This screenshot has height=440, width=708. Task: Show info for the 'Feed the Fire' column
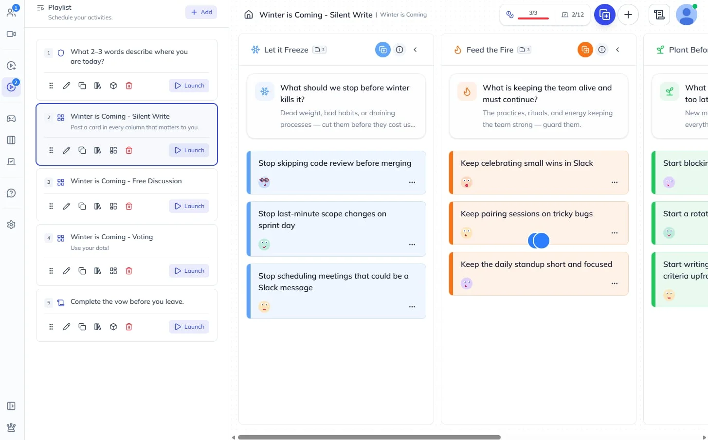(602, 50)
